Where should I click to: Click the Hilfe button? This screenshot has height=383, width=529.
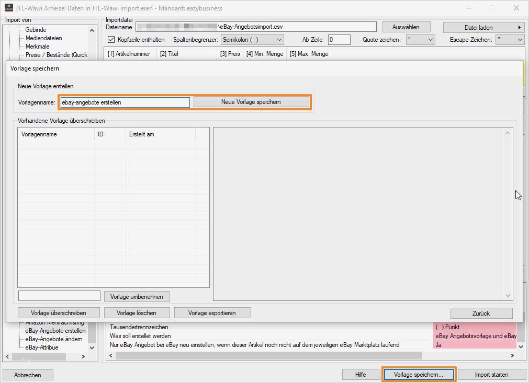[361, 374]
